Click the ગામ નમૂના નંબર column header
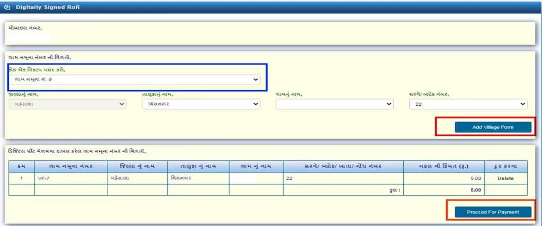 click(70, 167)
